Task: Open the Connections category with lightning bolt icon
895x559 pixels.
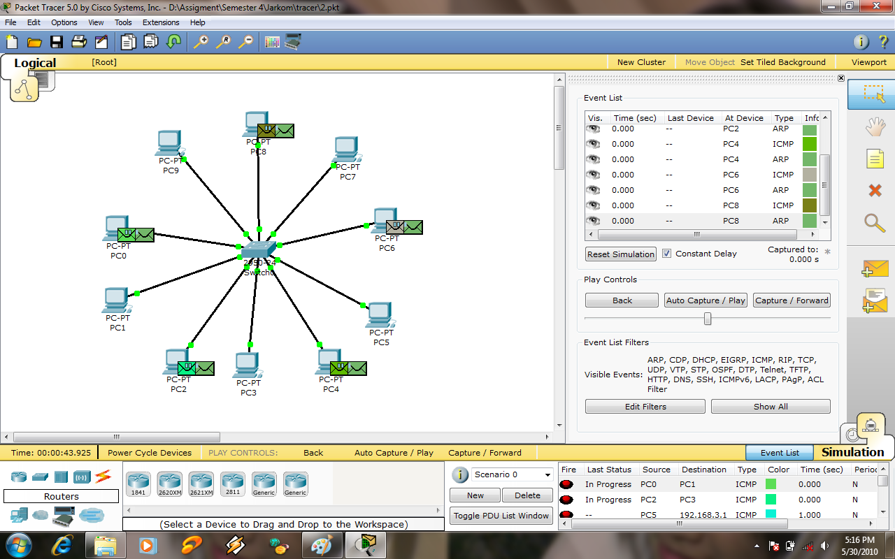Action: point(103,477)
